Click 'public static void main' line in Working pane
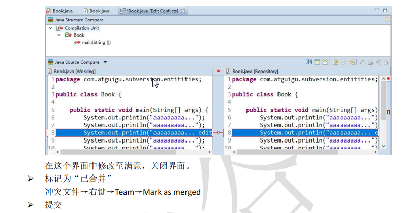The width and height of the screenshot is (402, 213). [139, 110]
